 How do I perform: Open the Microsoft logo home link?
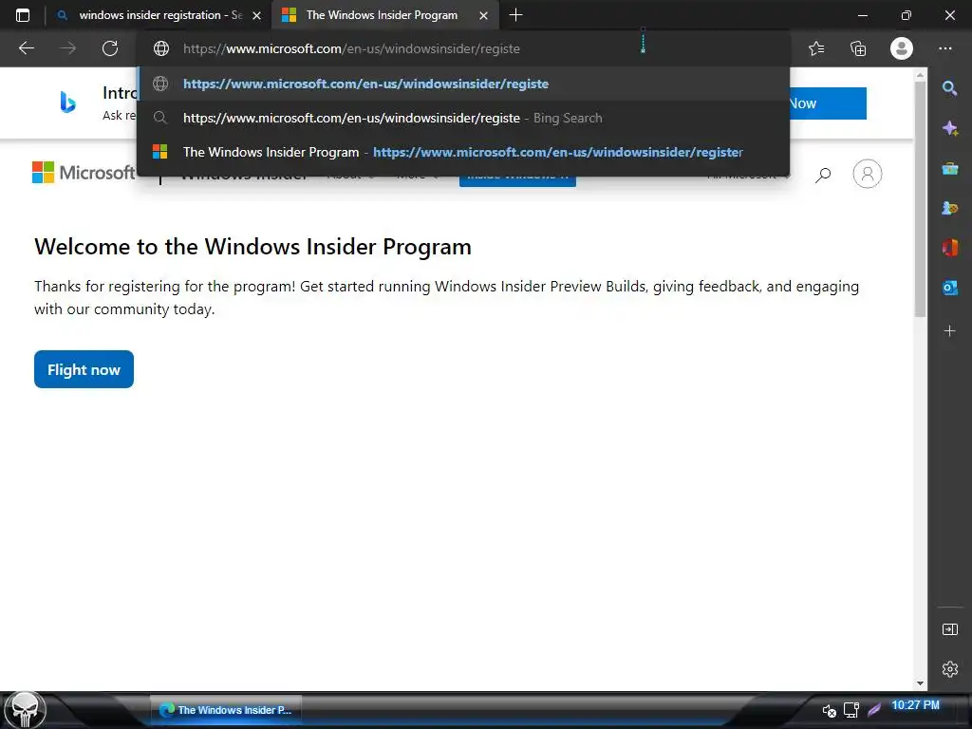tap(84, 173)
